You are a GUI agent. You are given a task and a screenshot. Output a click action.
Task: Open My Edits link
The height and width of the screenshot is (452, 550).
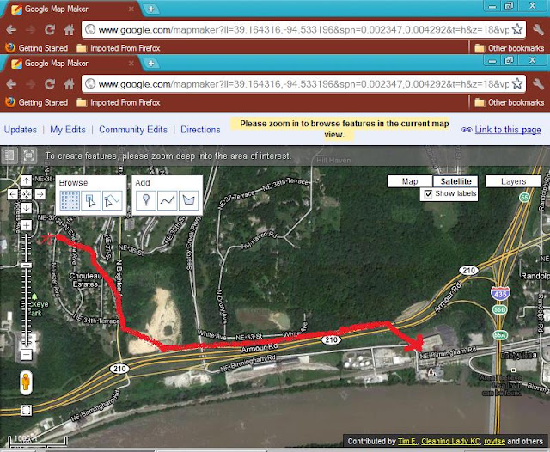[68, 130]
